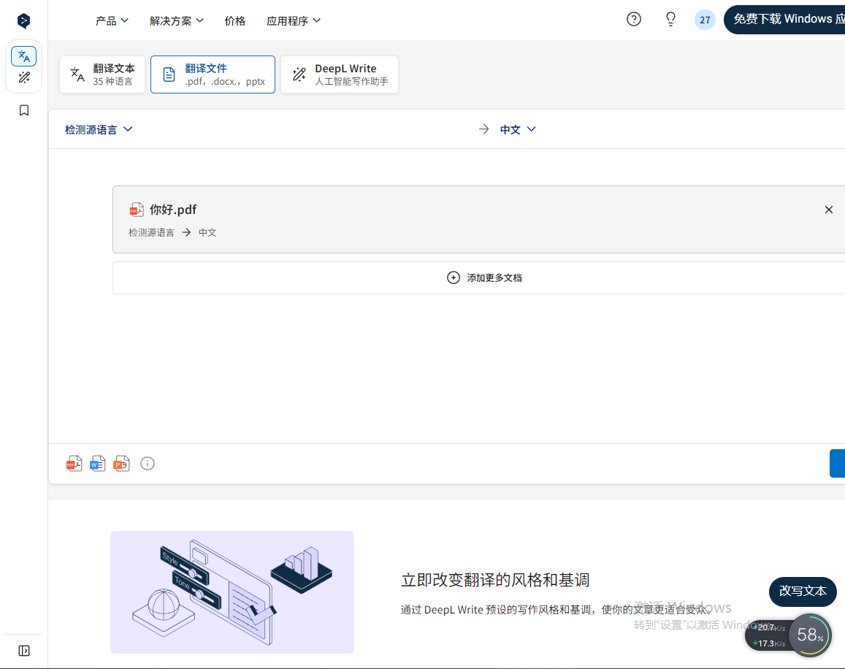The image size is (845, 669).
Task: Switch to the 翻译文本 tab
Action: pos(102,74)
